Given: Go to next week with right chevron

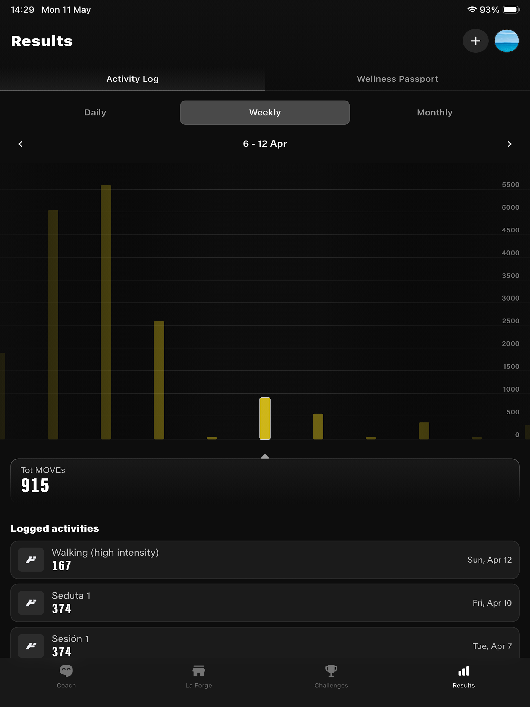Looking at the screenshot, I should click(x=509, y=144).
